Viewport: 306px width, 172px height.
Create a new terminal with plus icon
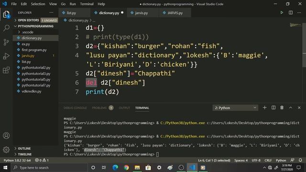(264, 107)
